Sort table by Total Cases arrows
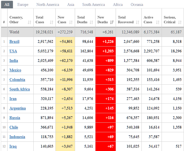This screenshot has width=184, height=151. coord(52,22)
